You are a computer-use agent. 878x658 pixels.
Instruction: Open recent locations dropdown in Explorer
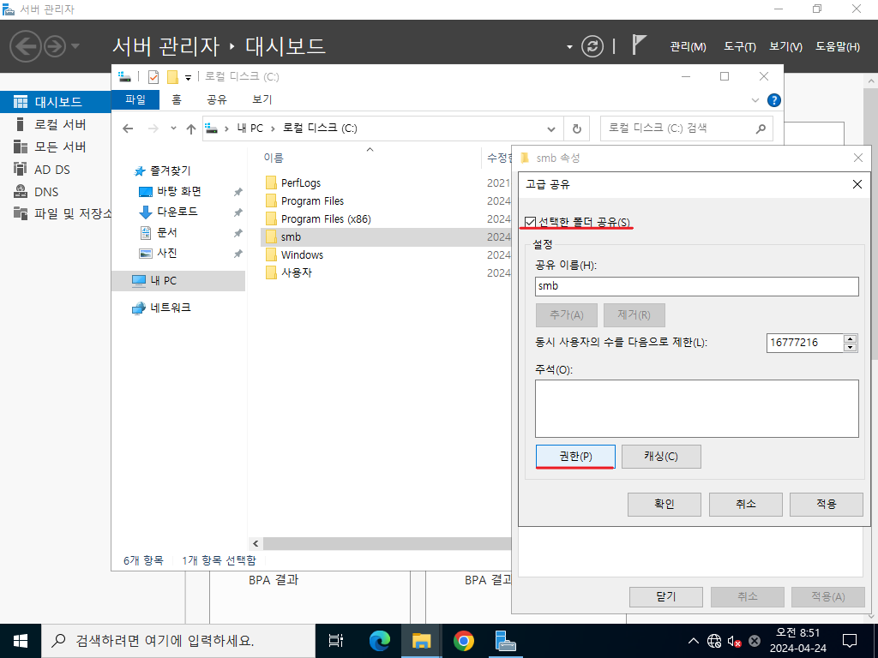[173, 129]
